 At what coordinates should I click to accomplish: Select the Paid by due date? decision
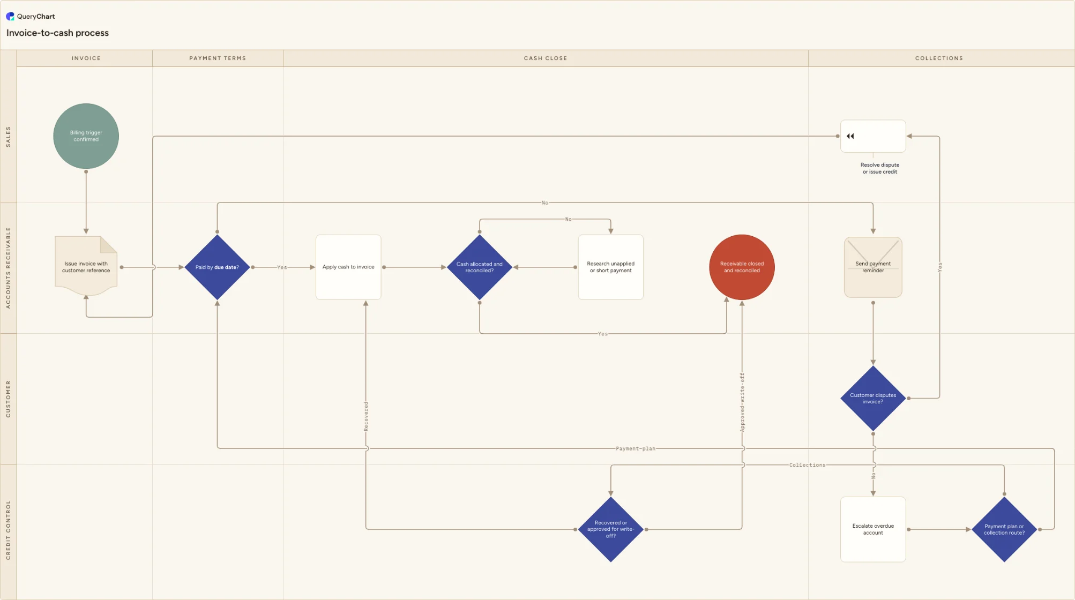pos(217,267)
